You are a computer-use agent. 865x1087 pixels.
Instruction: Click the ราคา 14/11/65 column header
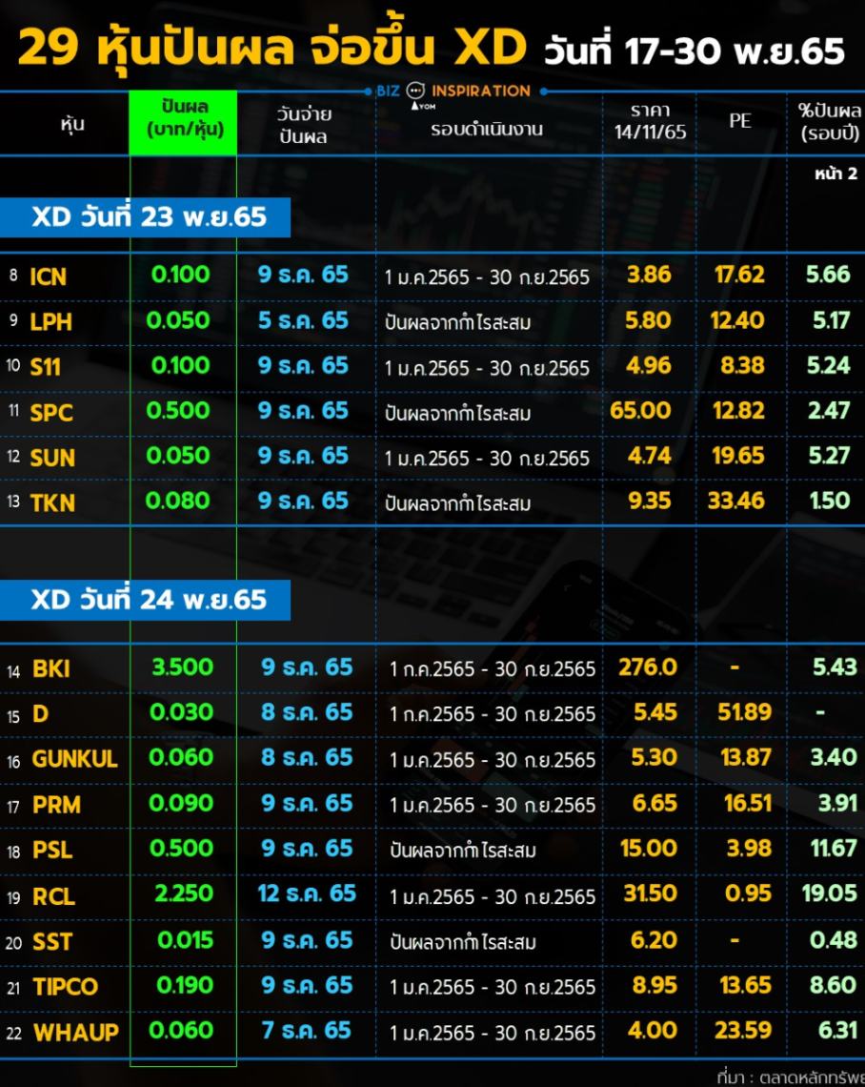pyautogui.click(x=650, y=122)
